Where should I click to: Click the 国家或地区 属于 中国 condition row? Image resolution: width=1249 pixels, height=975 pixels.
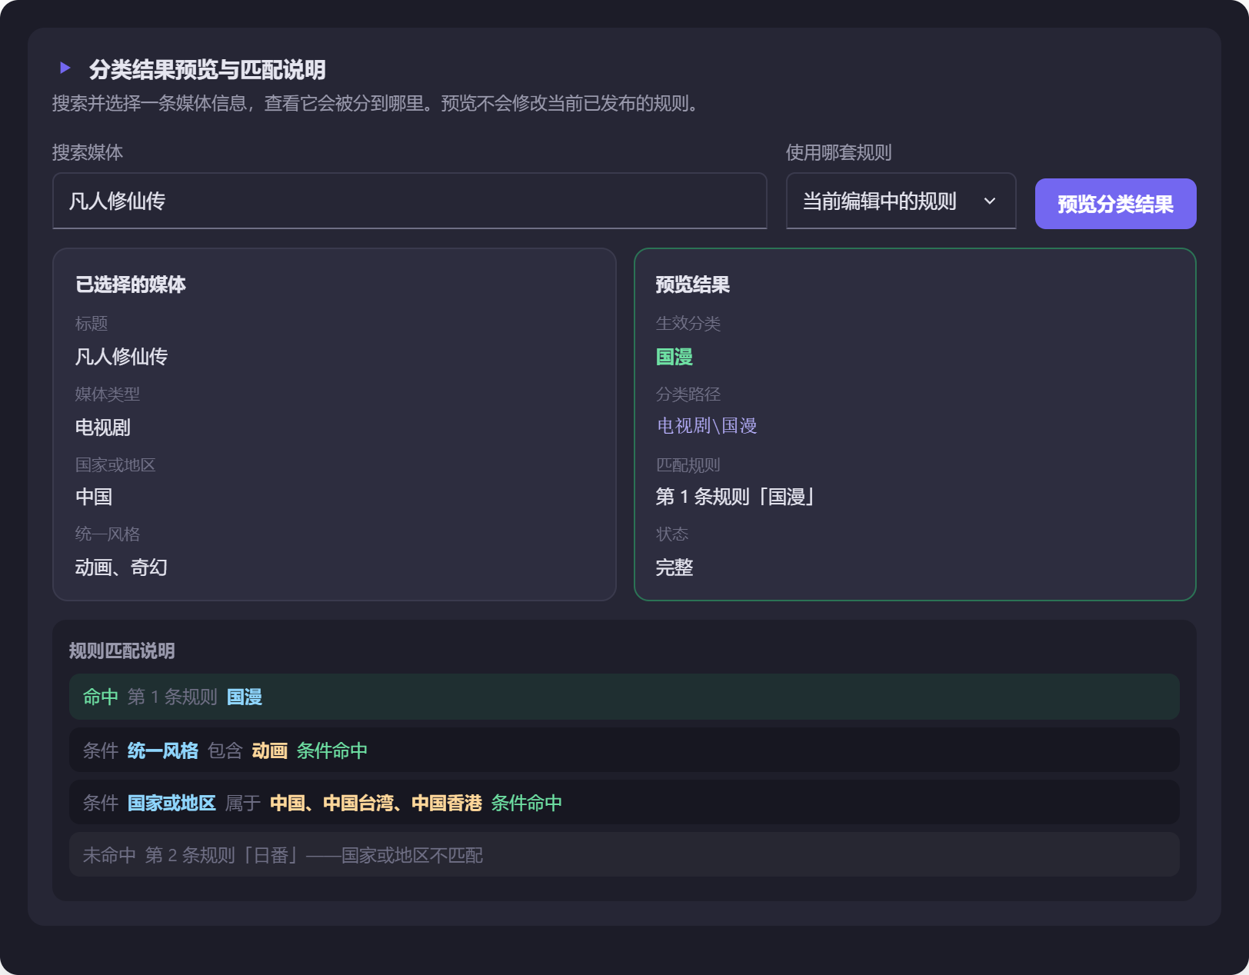tap(624, 802)
